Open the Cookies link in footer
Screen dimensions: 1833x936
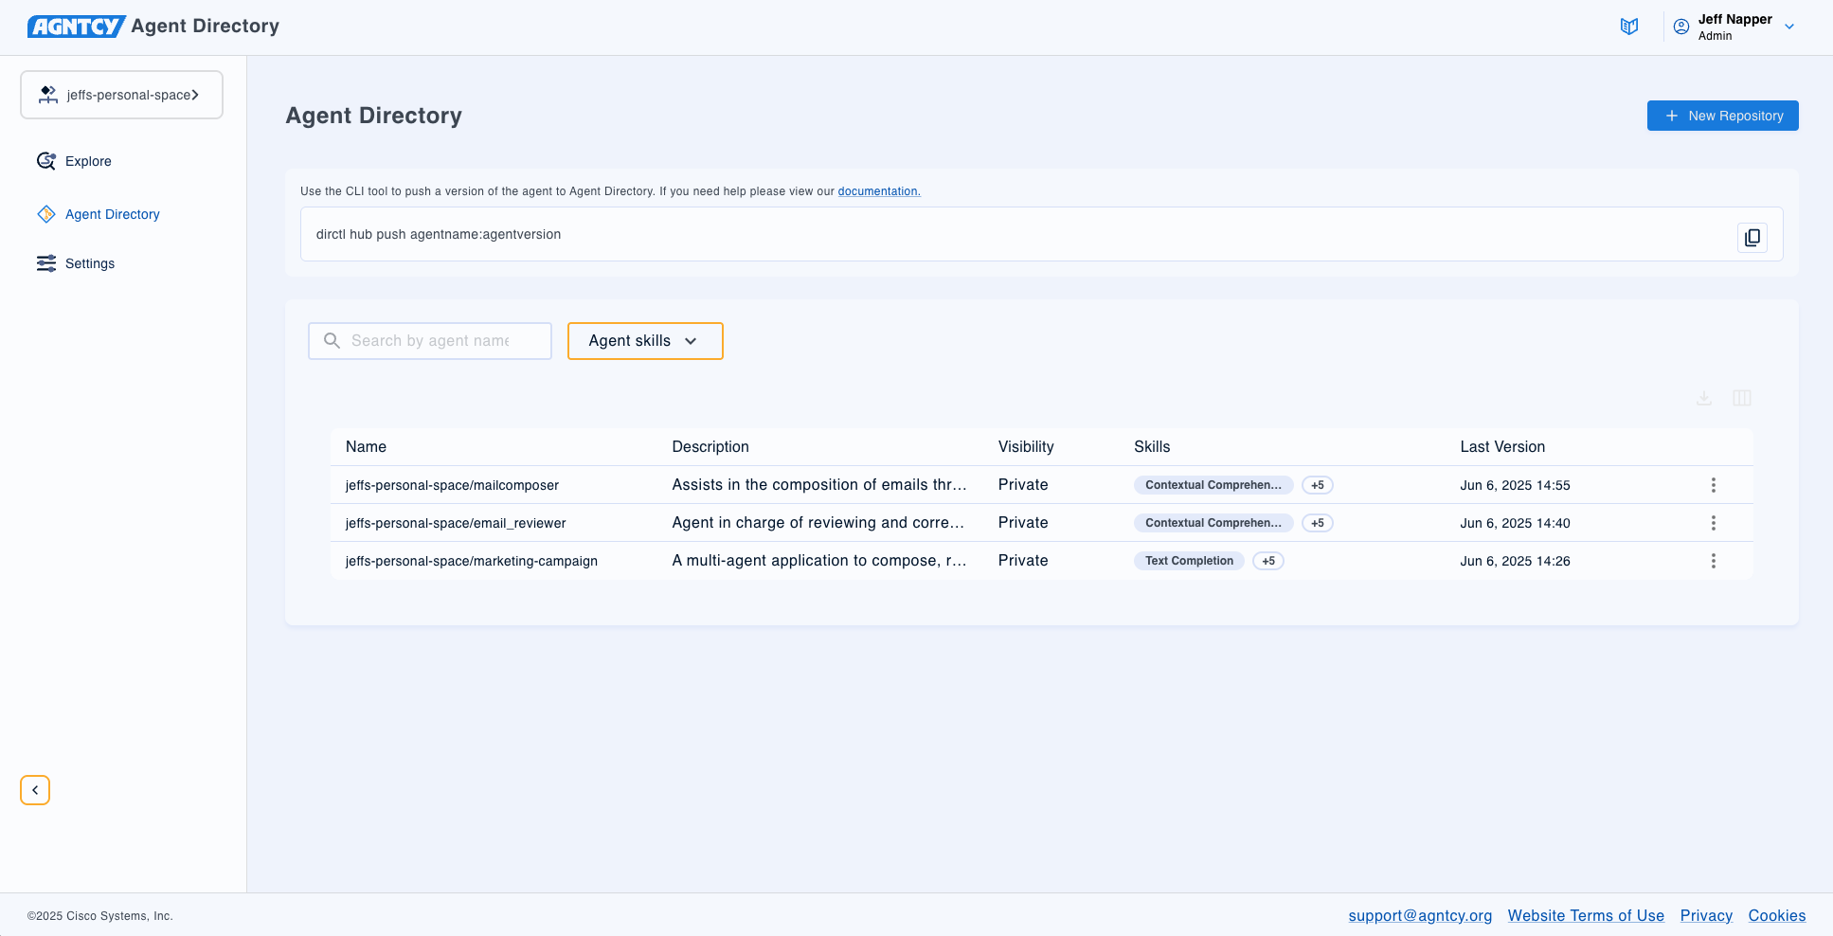pos(1777,915)
